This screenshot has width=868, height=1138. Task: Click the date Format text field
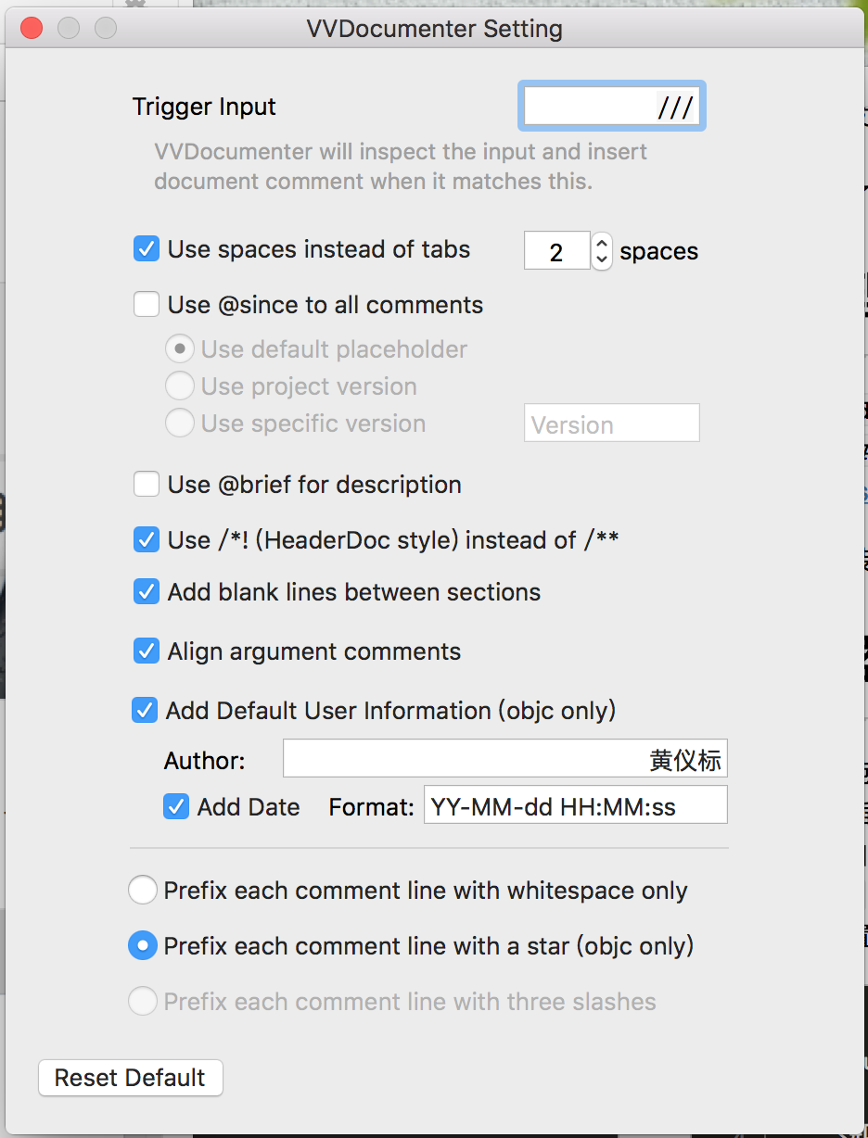tap(575, 805)
